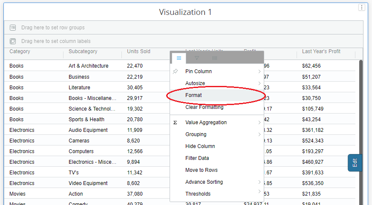This screenshot has height=205, width=372.
Task: Switch to the columns chooser tab
Action: click(x=215, y=58)
